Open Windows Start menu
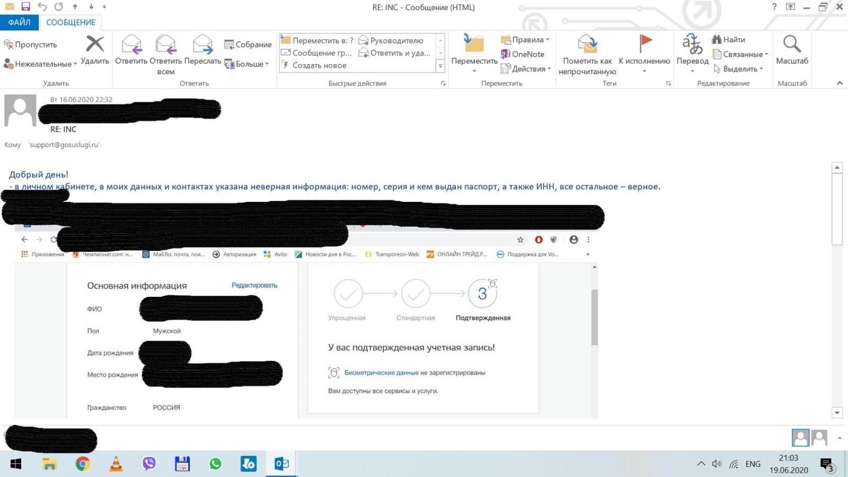 pyautogui.click(x=16, y=464)
